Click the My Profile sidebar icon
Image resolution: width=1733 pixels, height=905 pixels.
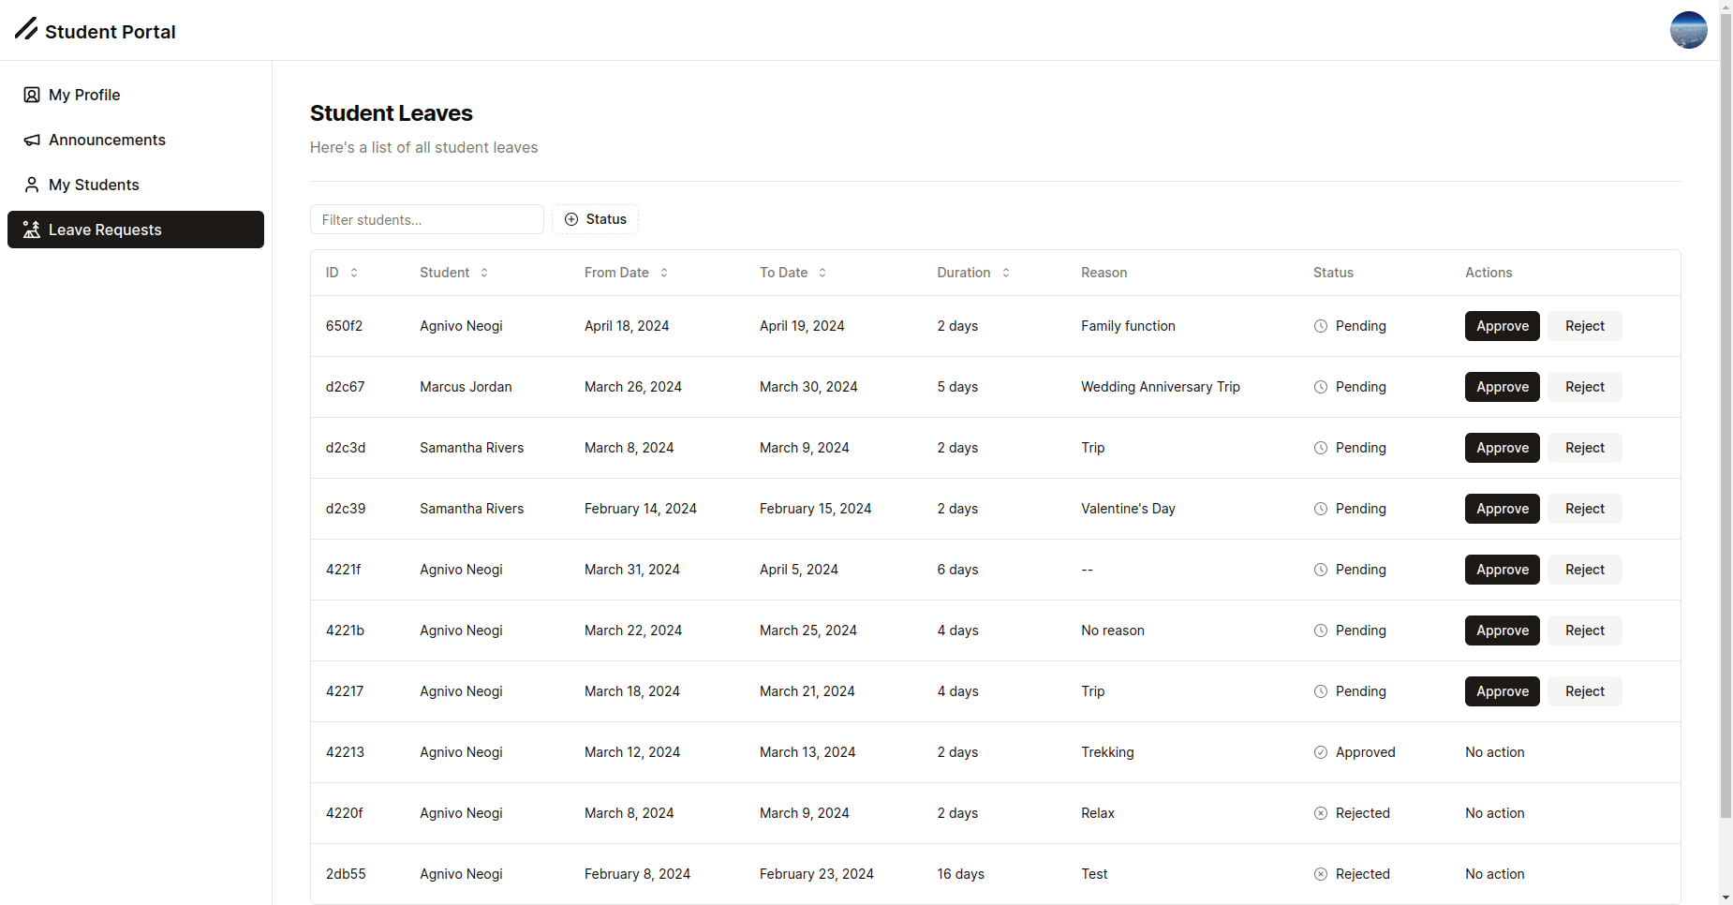(x=32, y=95)
